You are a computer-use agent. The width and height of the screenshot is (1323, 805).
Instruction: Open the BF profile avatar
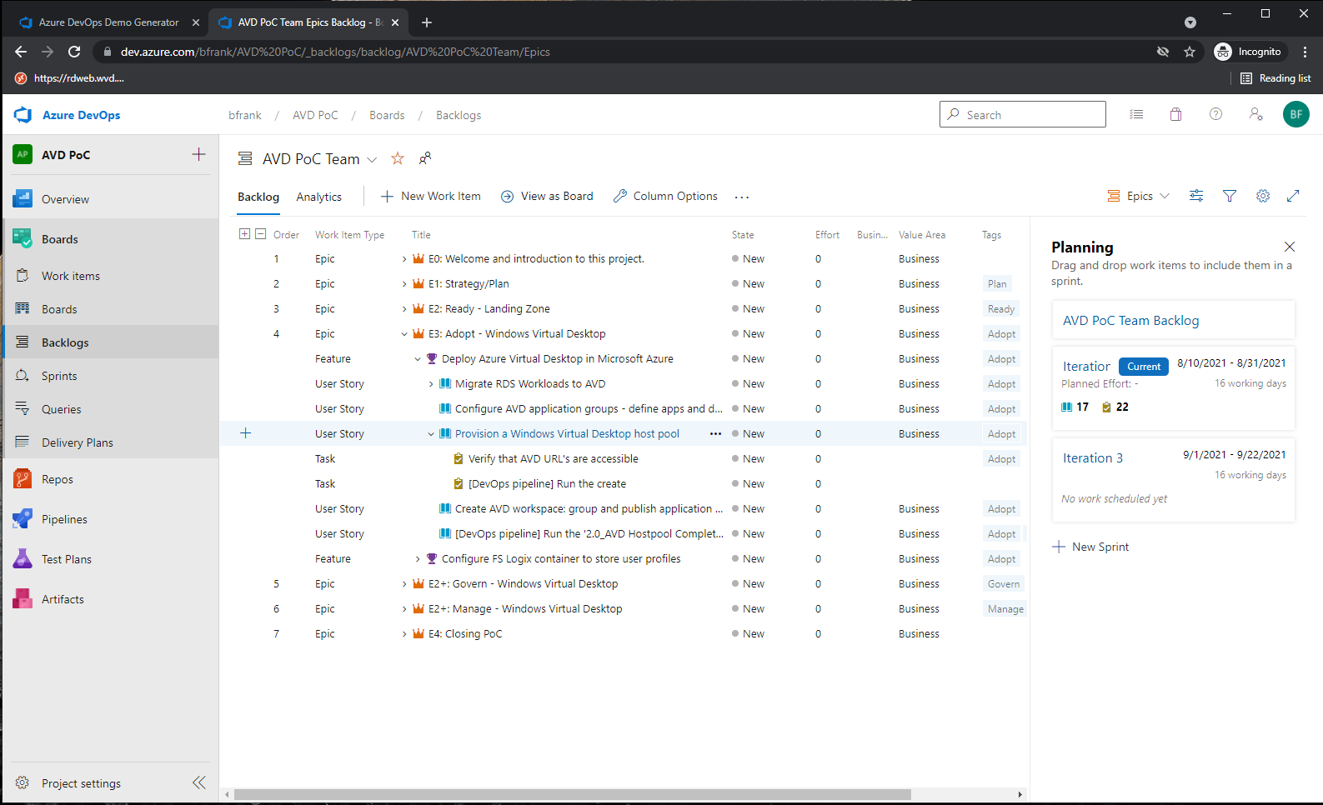tap(1295, 114)
